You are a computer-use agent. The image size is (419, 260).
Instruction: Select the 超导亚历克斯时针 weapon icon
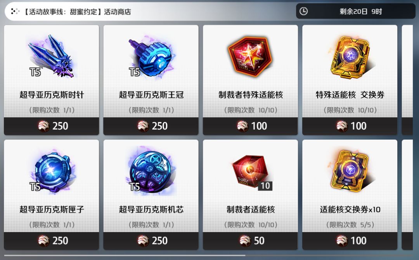coord(53,56)
